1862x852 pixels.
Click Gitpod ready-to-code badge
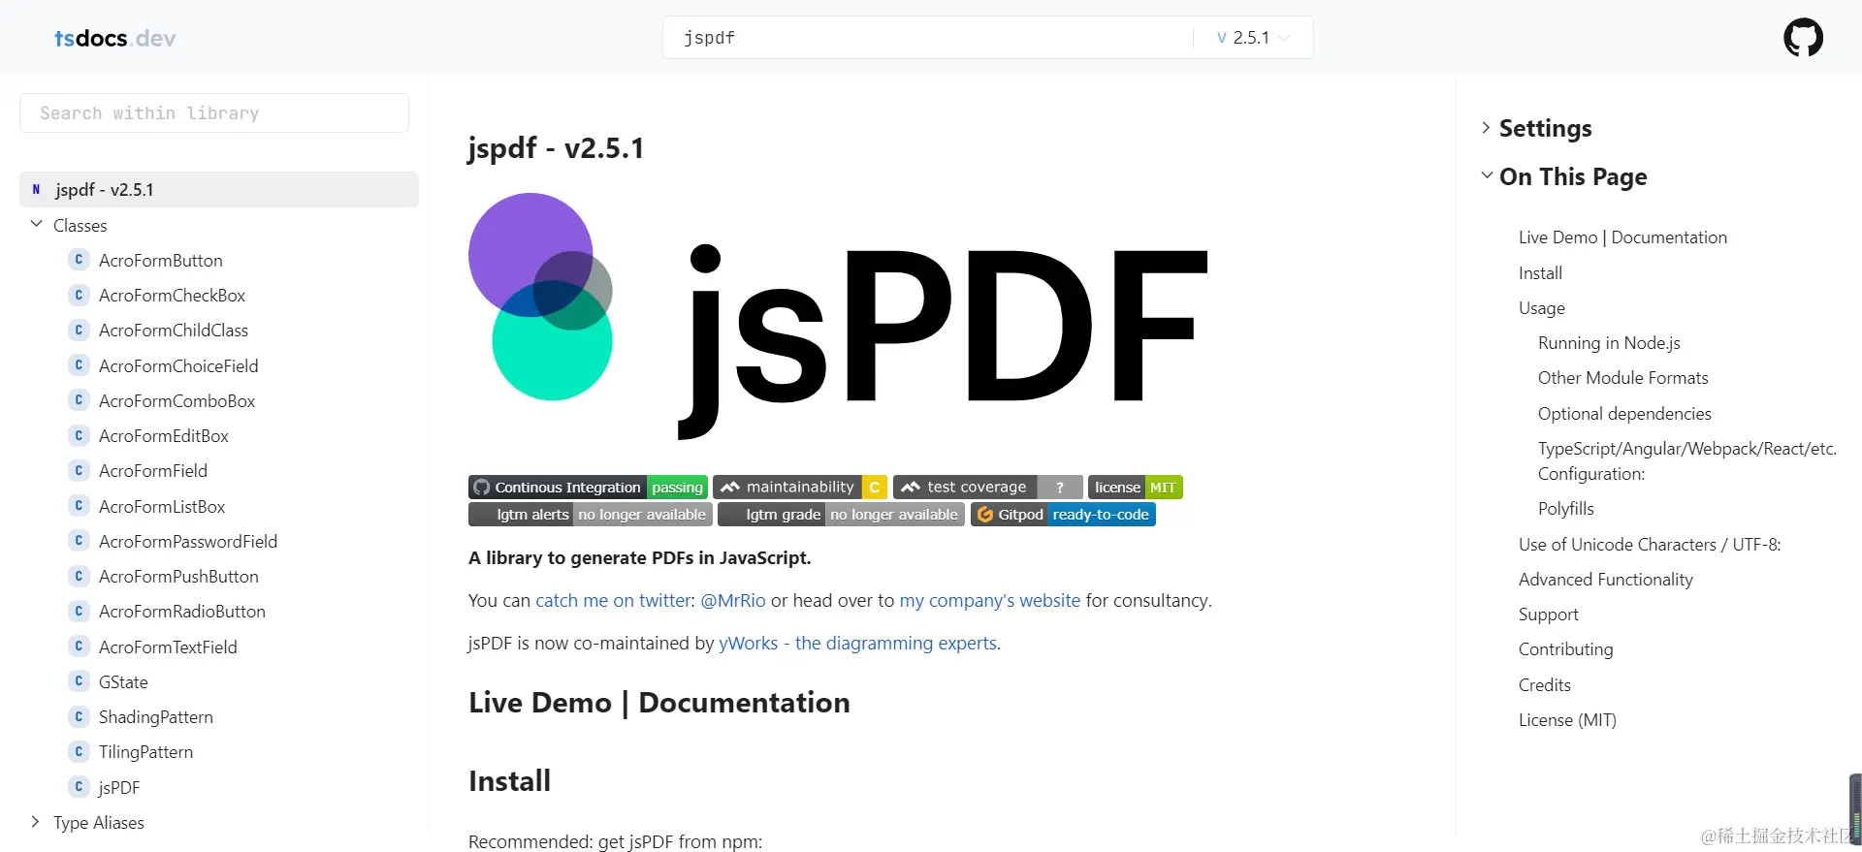1063,515
